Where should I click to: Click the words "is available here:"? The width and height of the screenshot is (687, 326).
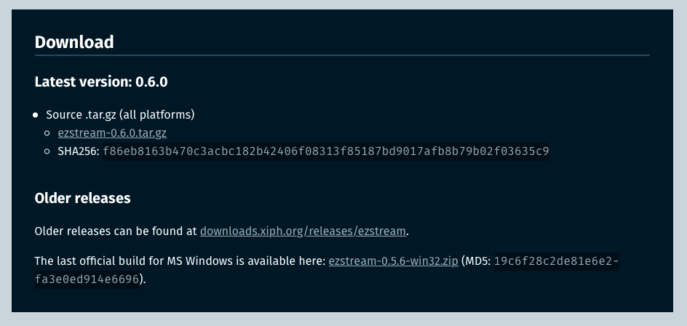(x=287, y=261)
